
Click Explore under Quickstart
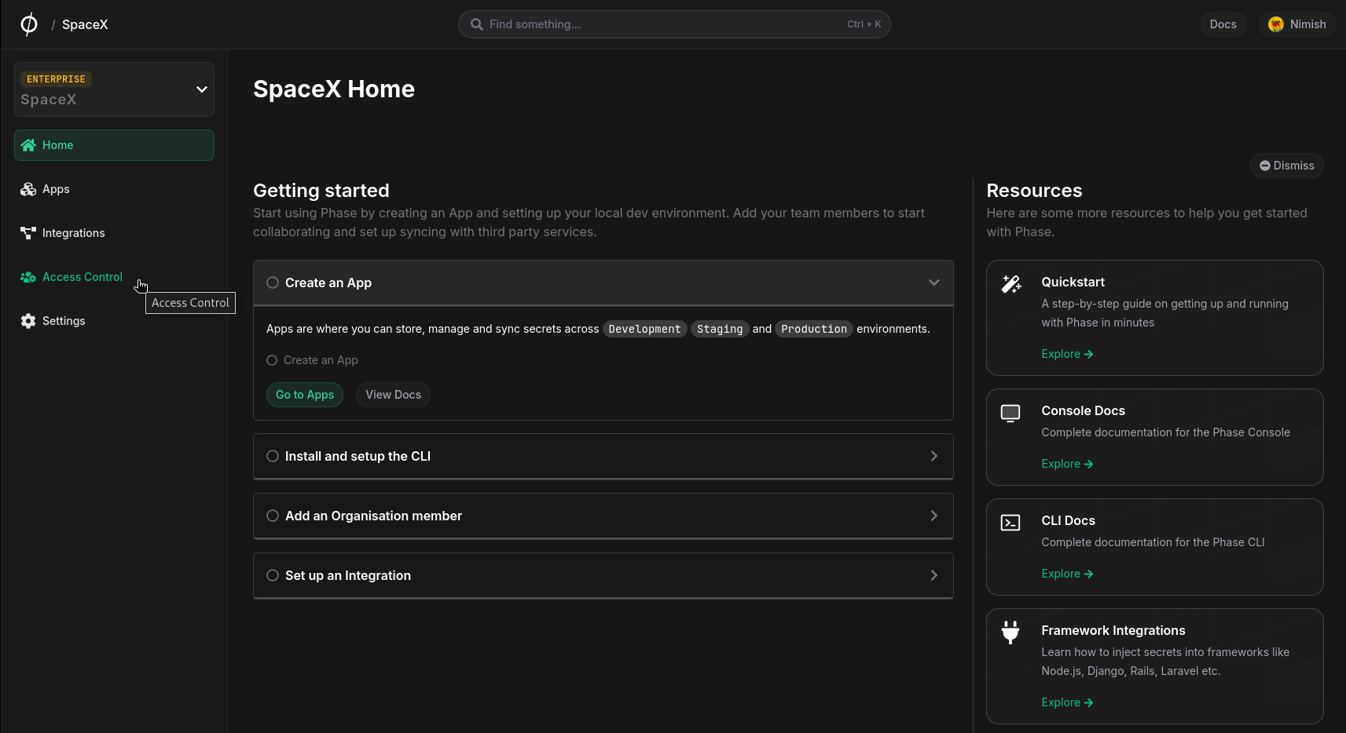pos(1067,354)
